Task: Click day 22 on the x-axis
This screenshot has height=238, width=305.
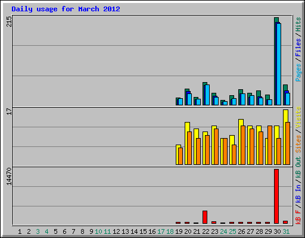Action: 206,231
